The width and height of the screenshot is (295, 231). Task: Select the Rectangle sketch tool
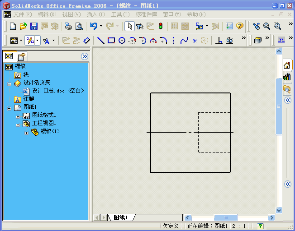[x=111, y=40]
